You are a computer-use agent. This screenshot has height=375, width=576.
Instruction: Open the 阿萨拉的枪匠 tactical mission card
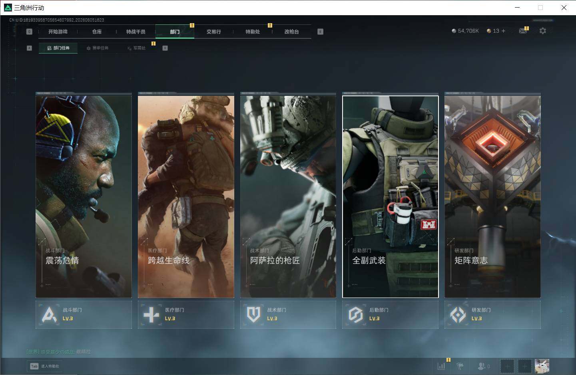pos(288,196)
